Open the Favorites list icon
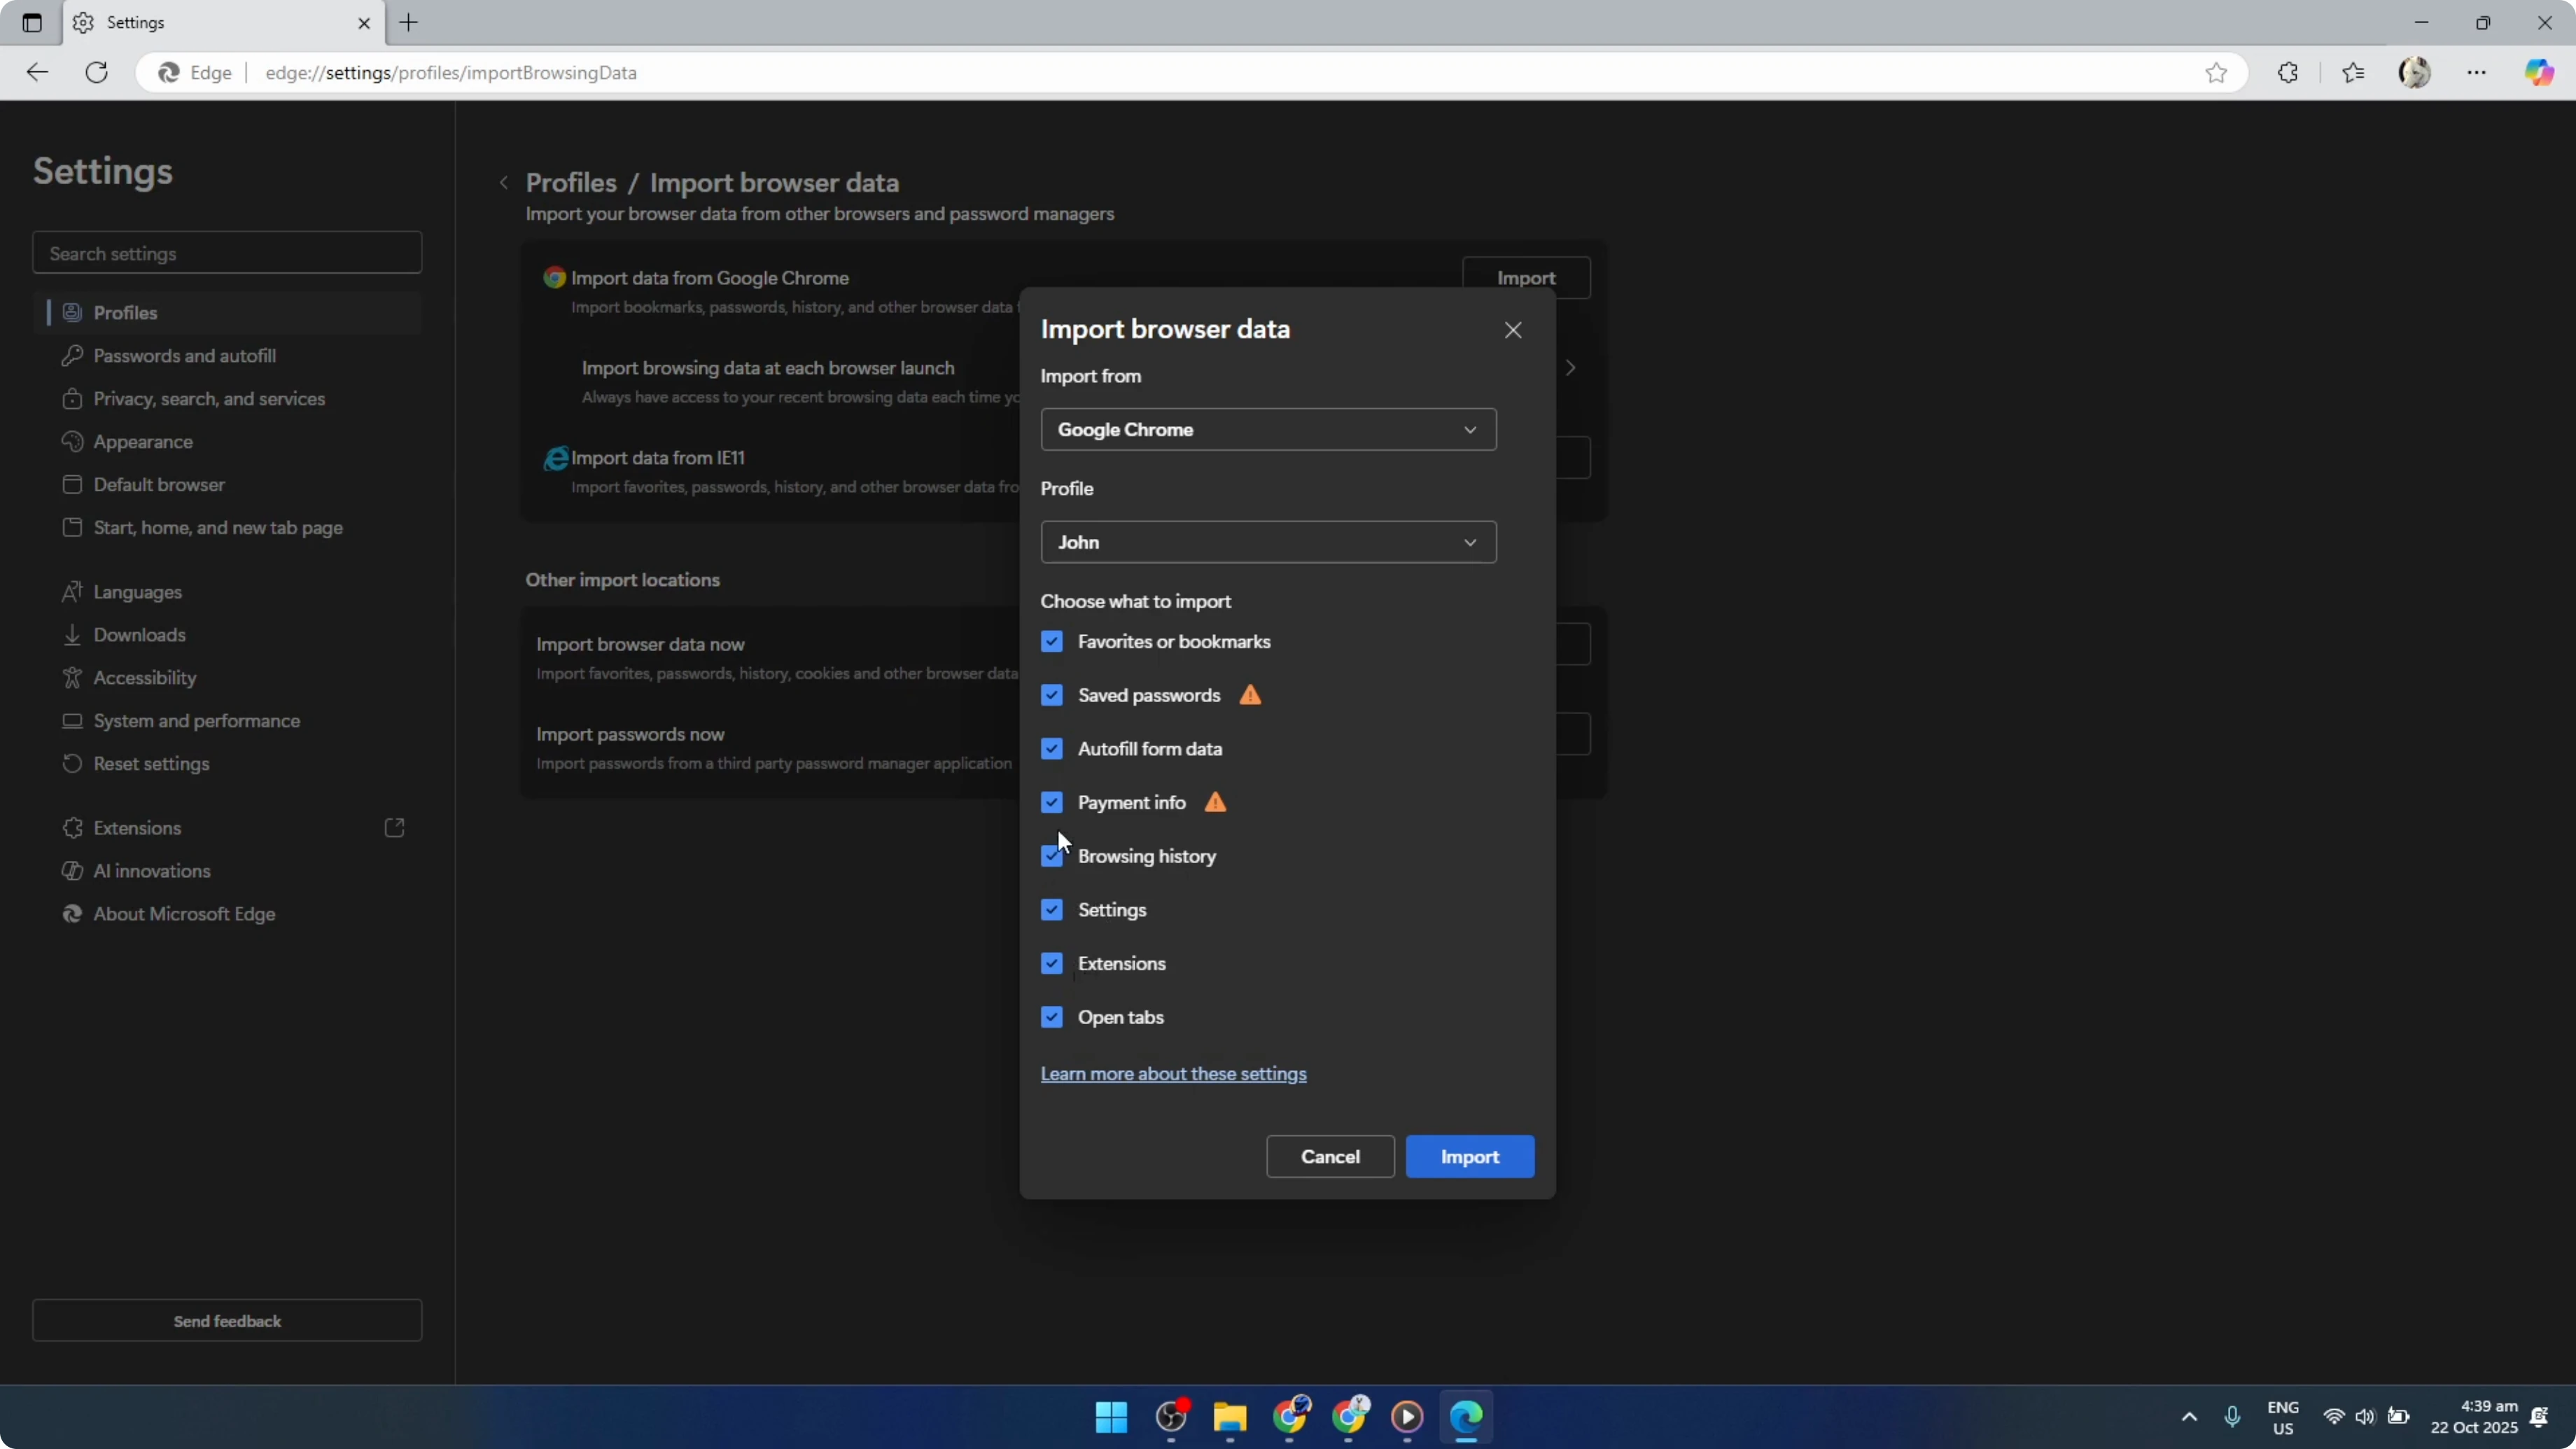This screenshot has height=1449, width=2576. pos(2353,72)
